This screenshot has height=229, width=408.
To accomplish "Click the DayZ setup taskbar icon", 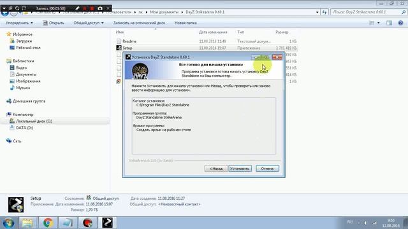I will click(108, 223).
